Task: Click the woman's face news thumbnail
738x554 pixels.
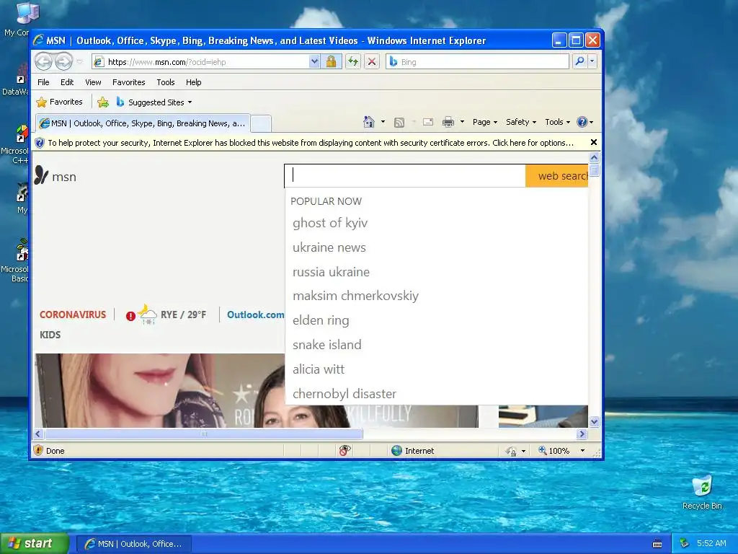Action: tap(159, 390)
